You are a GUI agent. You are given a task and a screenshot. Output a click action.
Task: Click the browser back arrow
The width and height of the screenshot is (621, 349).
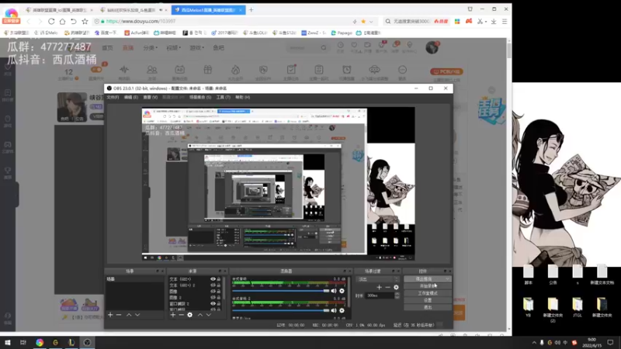[29, 22]
